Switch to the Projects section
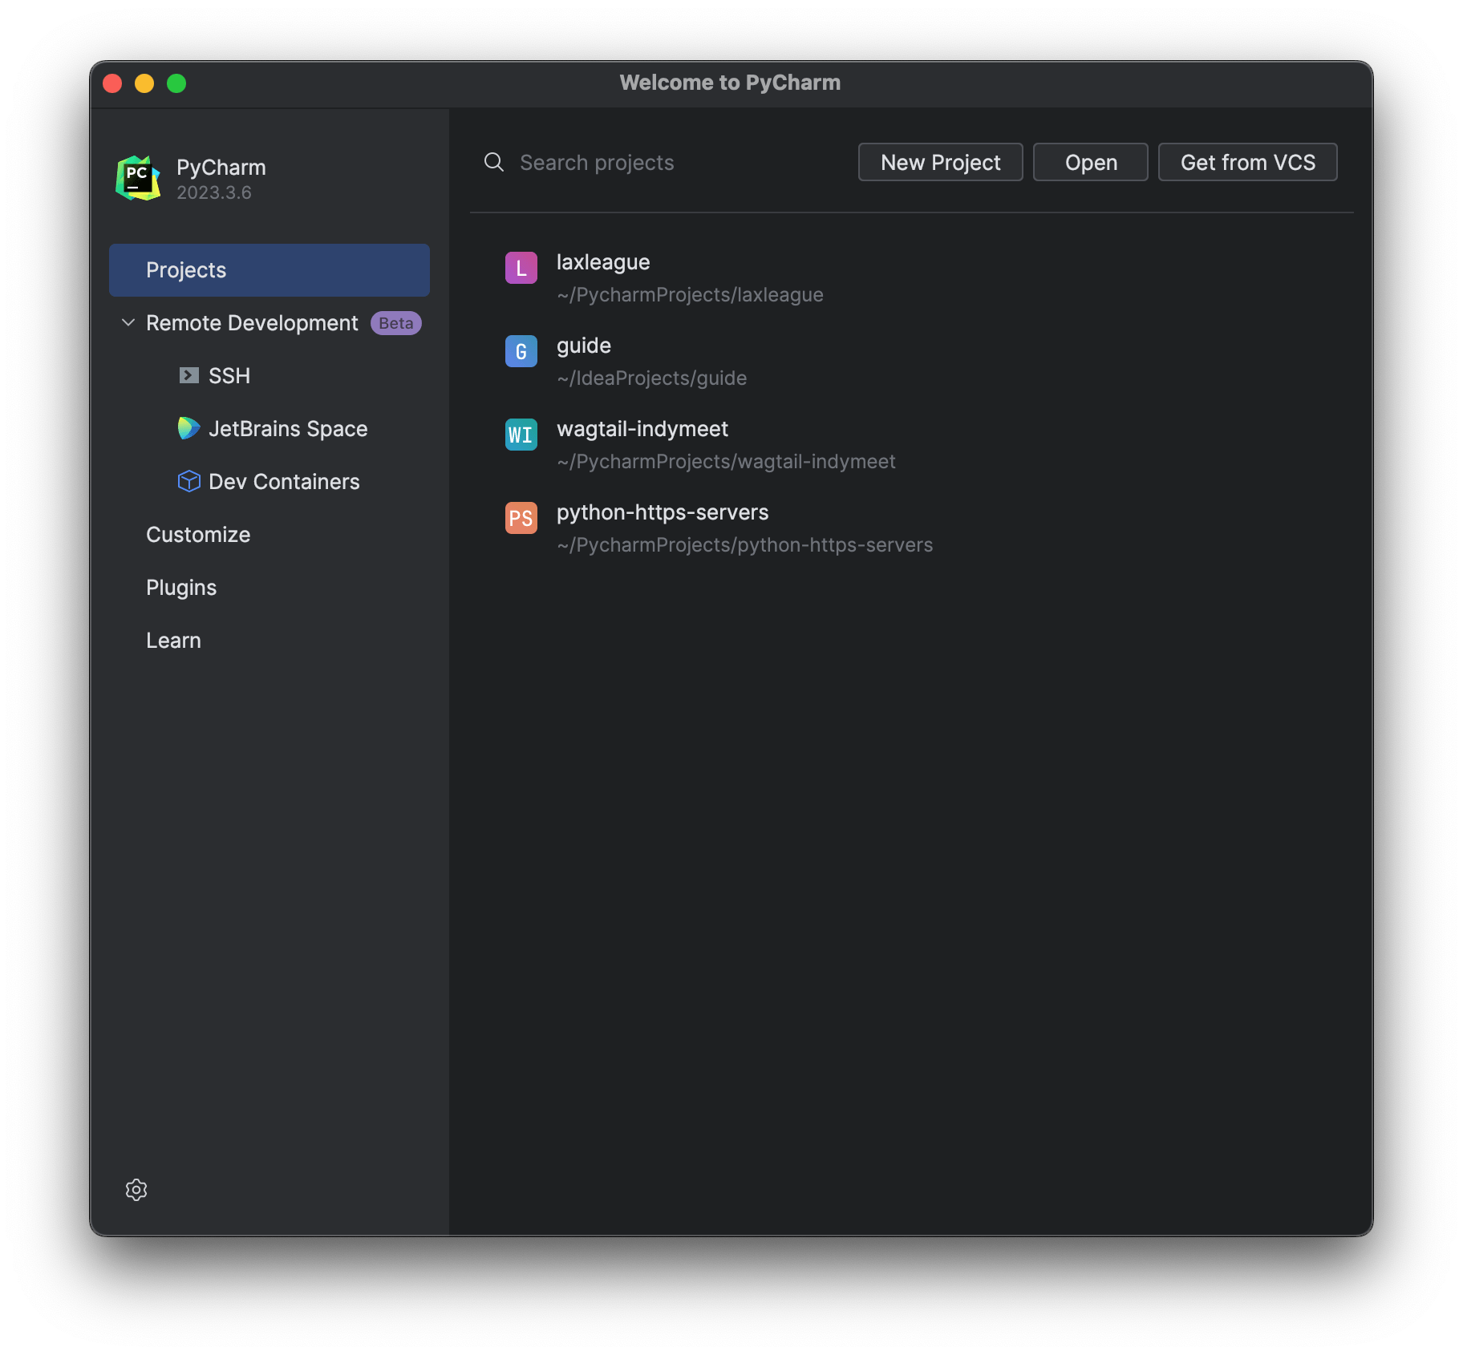This screenshot has height=1355, width=1463. click(186, 269)
